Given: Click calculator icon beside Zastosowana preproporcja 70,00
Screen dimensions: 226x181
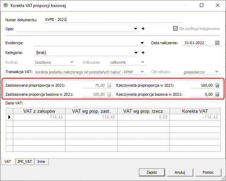Looking at the screenshot, I should point(109,85).
